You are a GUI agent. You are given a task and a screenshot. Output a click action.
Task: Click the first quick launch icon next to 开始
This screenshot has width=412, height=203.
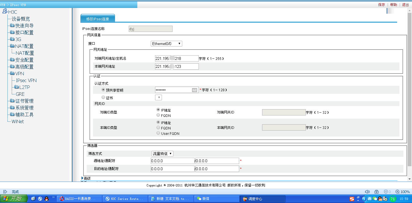click(33, 199)
